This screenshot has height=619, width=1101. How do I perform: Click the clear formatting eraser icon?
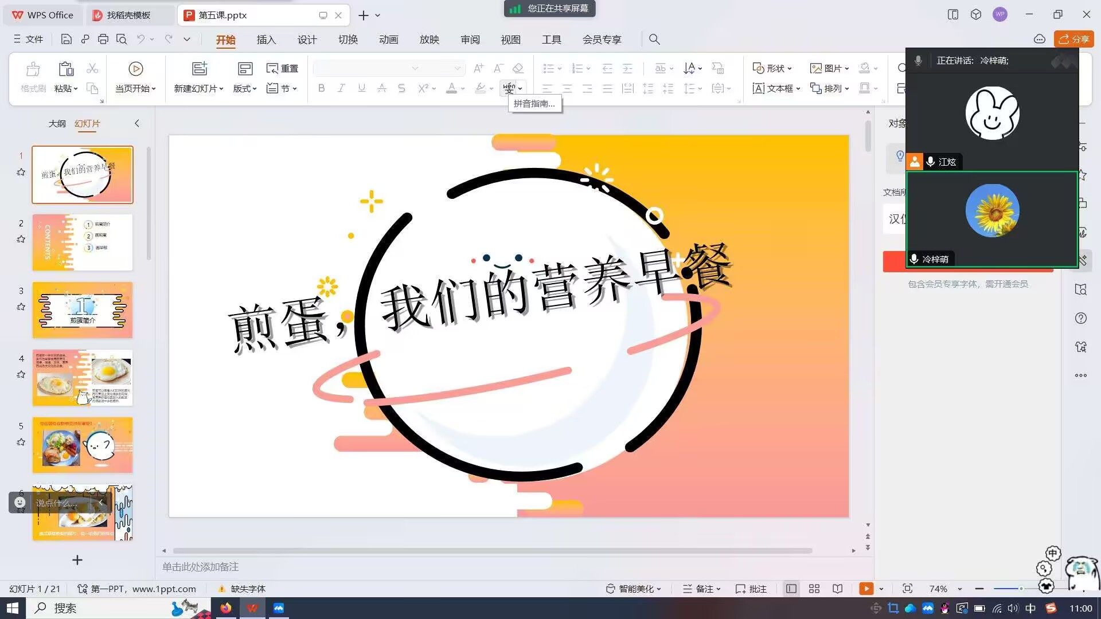518,69
